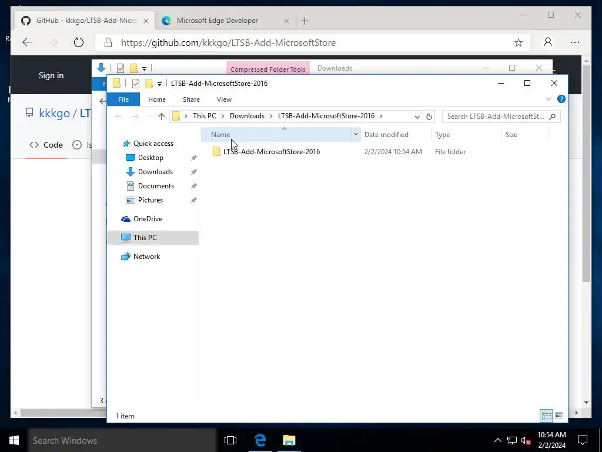The width and height of the screenshot is (602, 452).
Task: Open File Explorer from the taskbar
Action: coord(289,440)
